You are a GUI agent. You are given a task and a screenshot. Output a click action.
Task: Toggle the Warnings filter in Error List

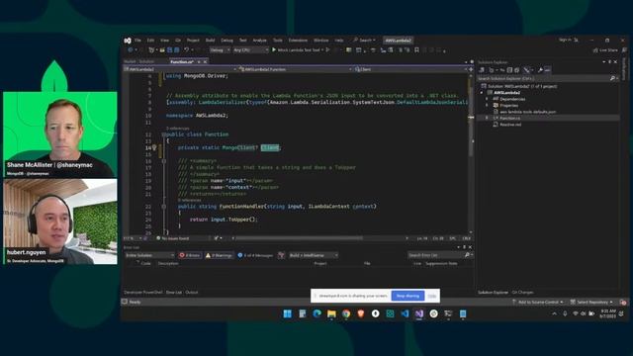click(x=219, y=255)
